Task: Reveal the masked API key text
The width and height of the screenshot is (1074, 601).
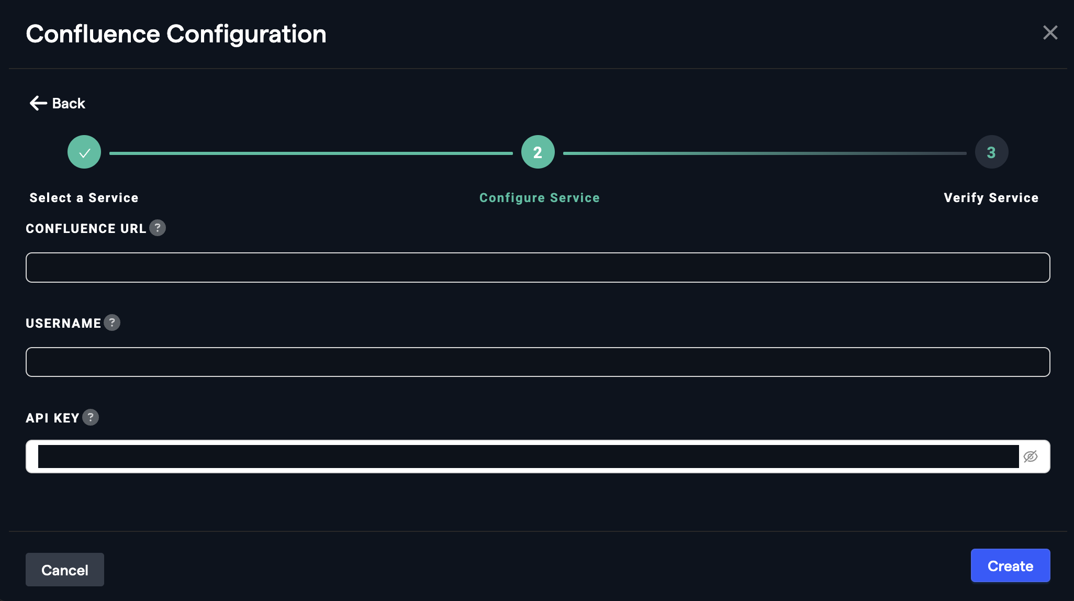Action: (1030, 456)
